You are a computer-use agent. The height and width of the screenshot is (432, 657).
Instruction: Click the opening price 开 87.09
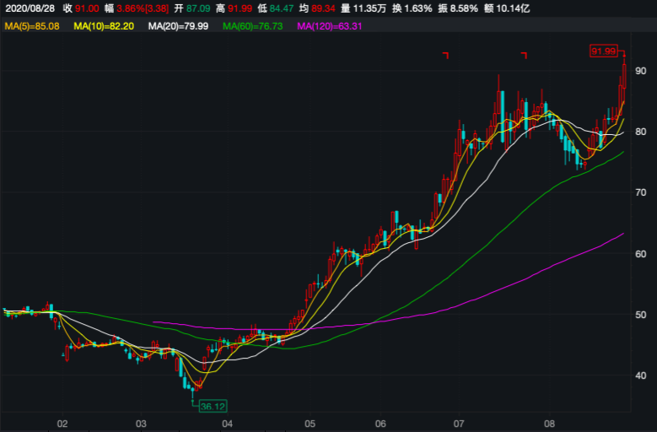(x=192, y=8)
